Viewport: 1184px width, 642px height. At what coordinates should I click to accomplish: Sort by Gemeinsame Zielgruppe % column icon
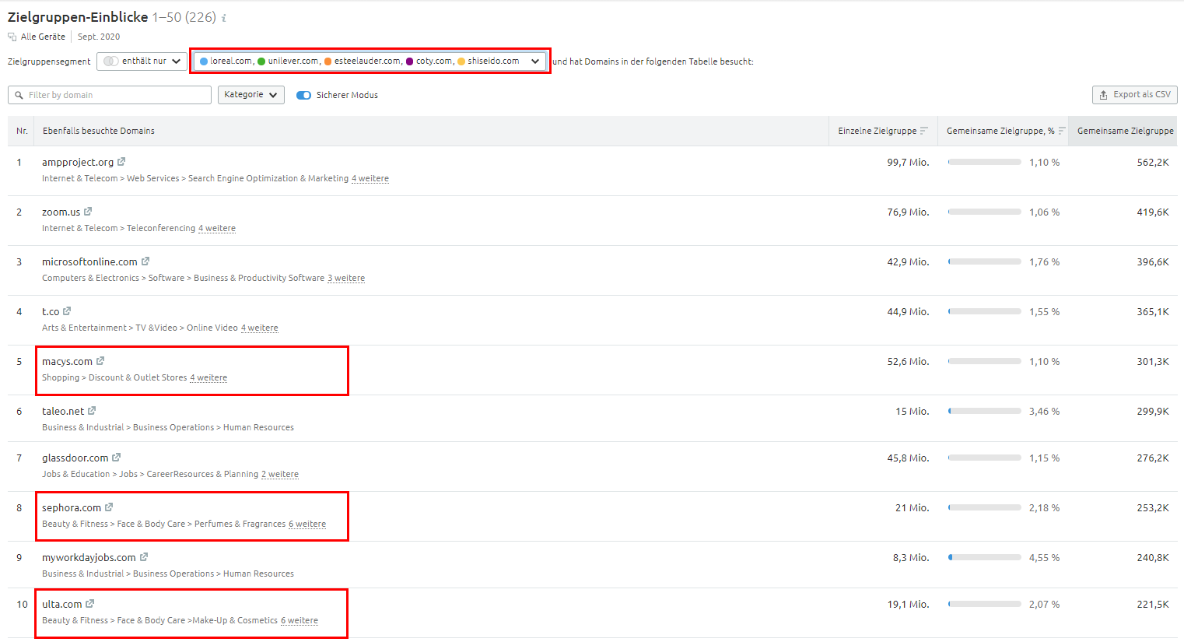pyautogui.click(x=1061, y=131)
